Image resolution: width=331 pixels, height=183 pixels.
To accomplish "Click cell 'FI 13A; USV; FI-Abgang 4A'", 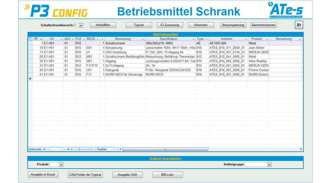I will 170,52.
